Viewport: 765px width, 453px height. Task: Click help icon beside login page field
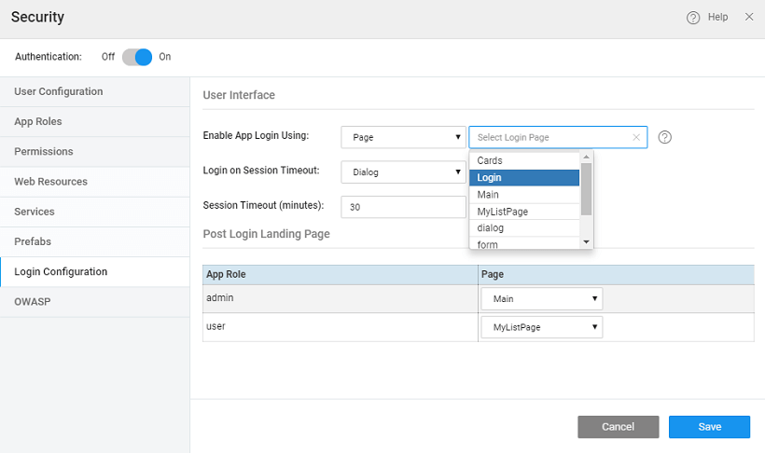[x=665, y=137]
